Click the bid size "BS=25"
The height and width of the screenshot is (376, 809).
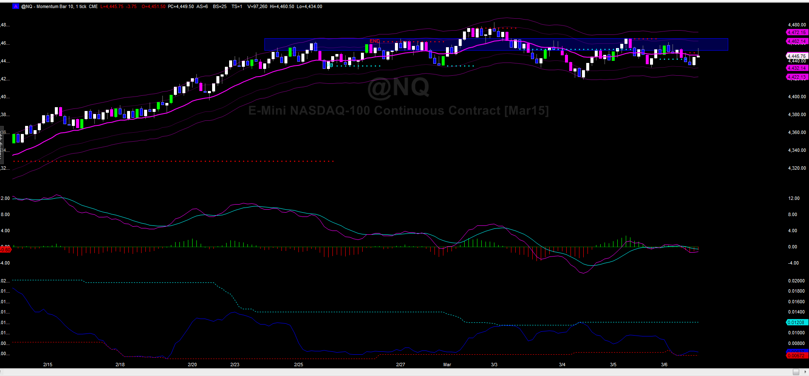[x=220, y=6]
